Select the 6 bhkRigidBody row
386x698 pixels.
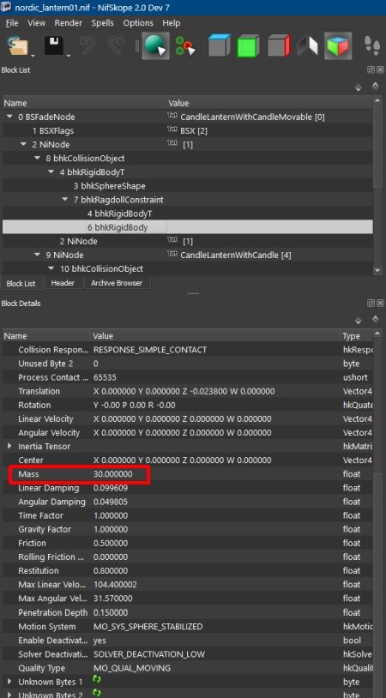tap(188, 227)
